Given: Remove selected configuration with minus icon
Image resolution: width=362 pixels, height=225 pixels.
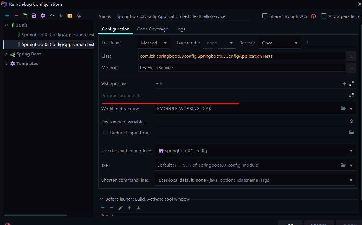Looking at the screenshot, I should point(16,16).
